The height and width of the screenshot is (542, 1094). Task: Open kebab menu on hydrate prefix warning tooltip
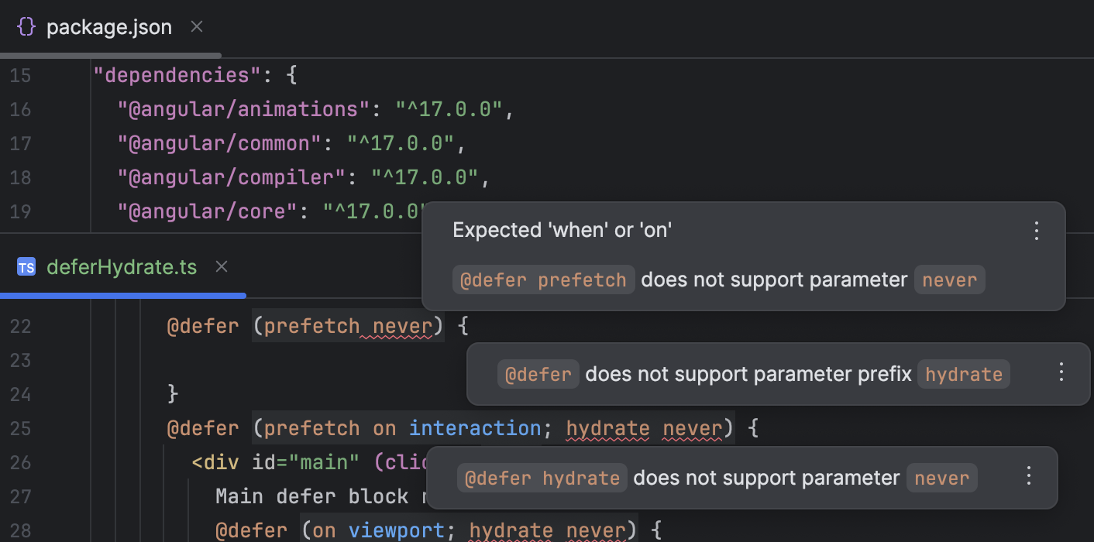[1061, 372]
